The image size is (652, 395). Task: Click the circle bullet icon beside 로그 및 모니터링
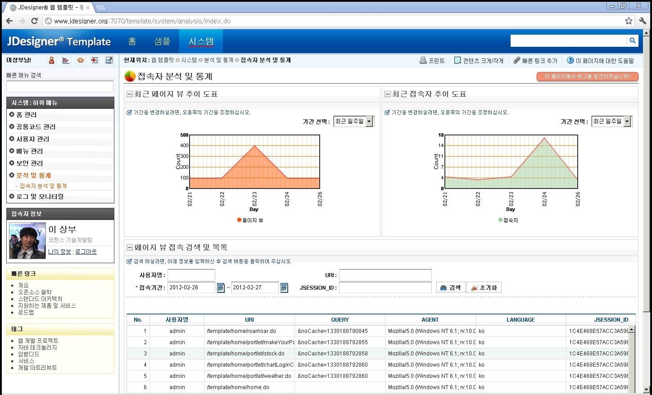[12, 197]
